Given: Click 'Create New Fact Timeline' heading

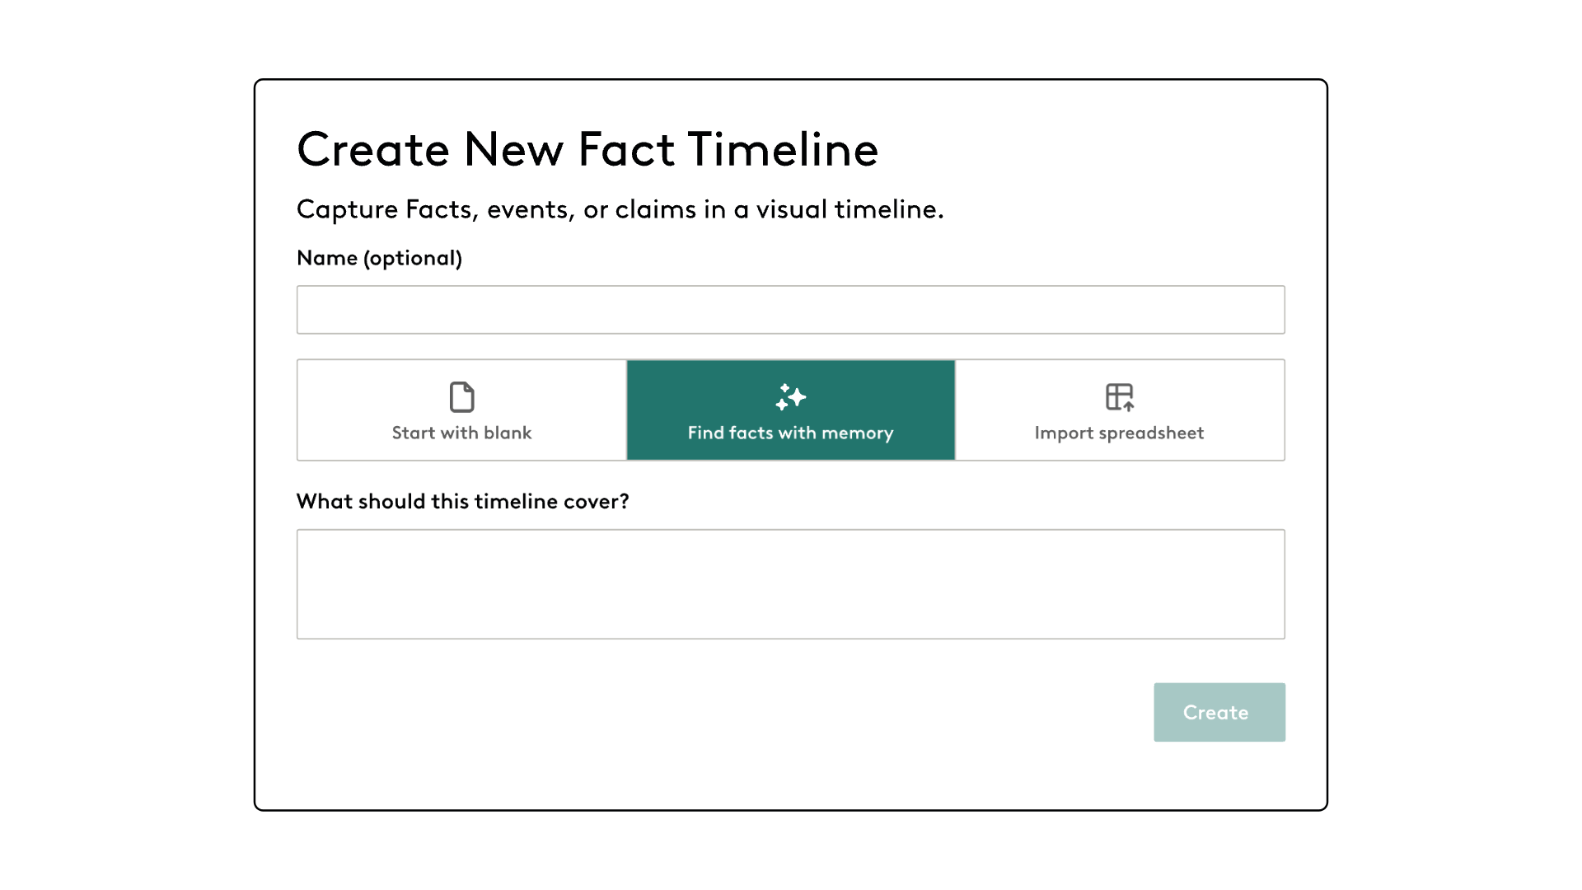Looking at the screenshot, I should [x=587, y=149].
